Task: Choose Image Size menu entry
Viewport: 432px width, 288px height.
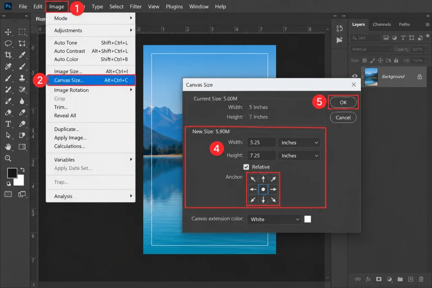Action: coord(91,71)
